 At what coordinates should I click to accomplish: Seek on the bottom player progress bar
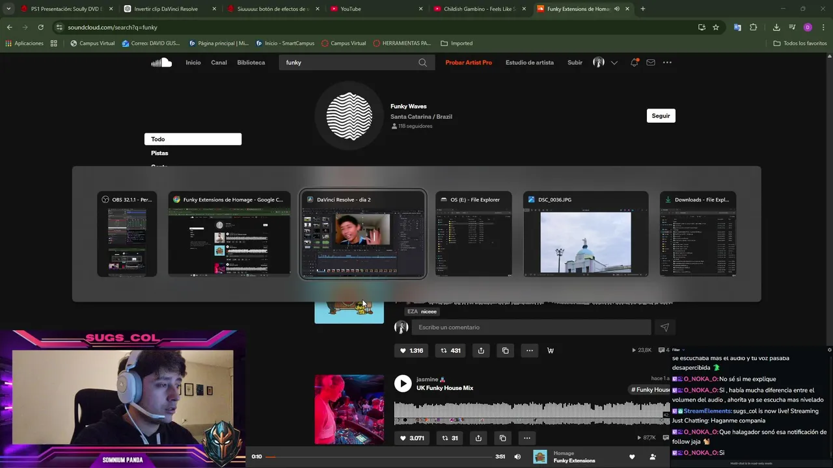(x=378, y=457)
